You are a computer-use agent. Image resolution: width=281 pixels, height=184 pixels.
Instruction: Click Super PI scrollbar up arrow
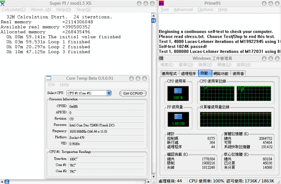pos(153,15)
